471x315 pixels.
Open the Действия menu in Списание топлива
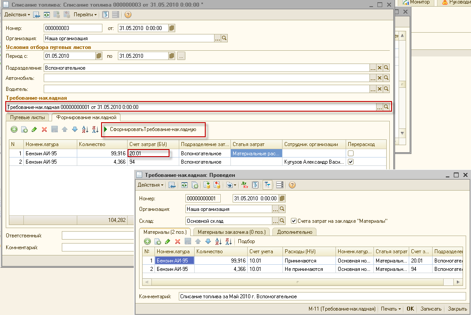point(17,15)
